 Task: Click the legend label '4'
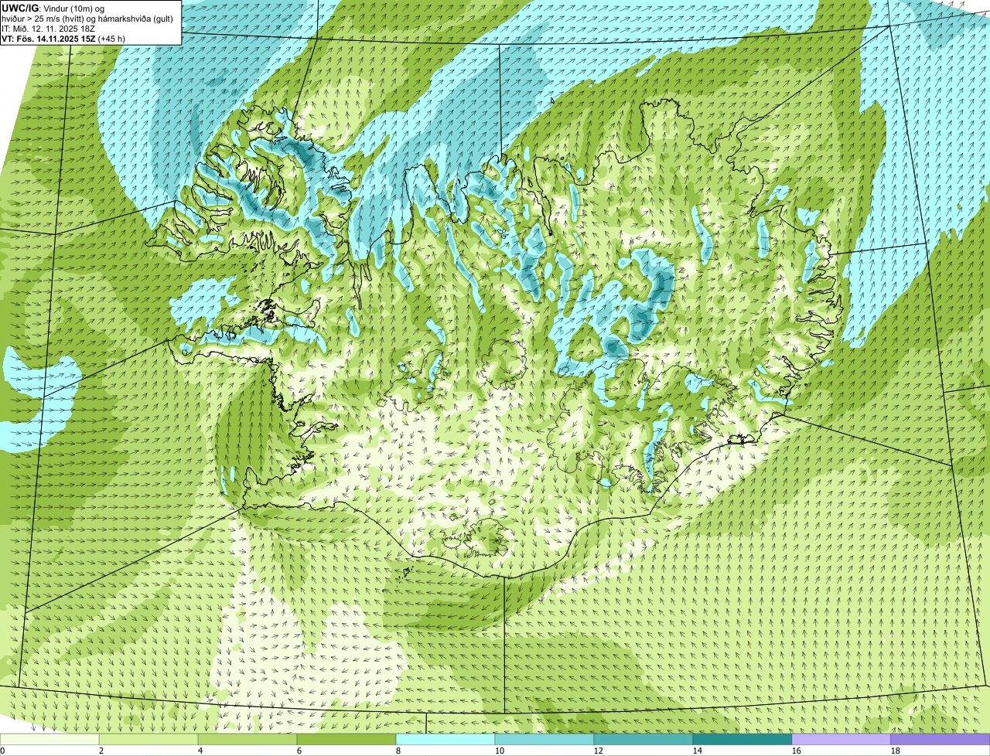click(200, 751)
